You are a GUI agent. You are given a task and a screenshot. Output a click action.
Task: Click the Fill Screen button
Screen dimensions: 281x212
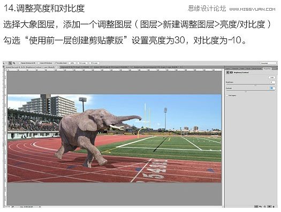[x=94, y=63]
